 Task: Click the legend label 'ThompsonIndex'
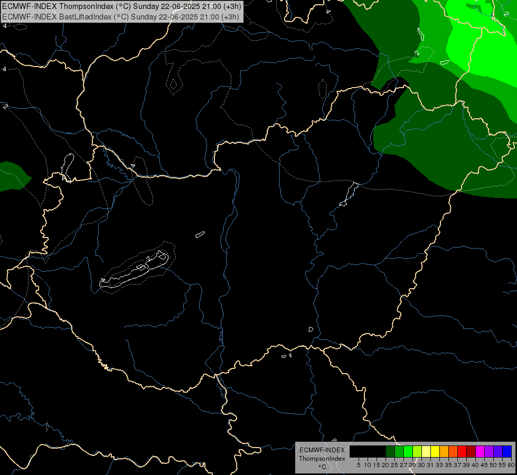[x=322, y=459]
